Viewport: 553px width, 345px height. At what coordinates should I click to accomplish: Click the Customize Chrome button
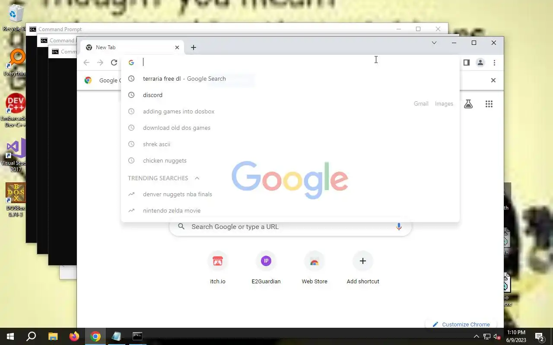coord(461,324)
